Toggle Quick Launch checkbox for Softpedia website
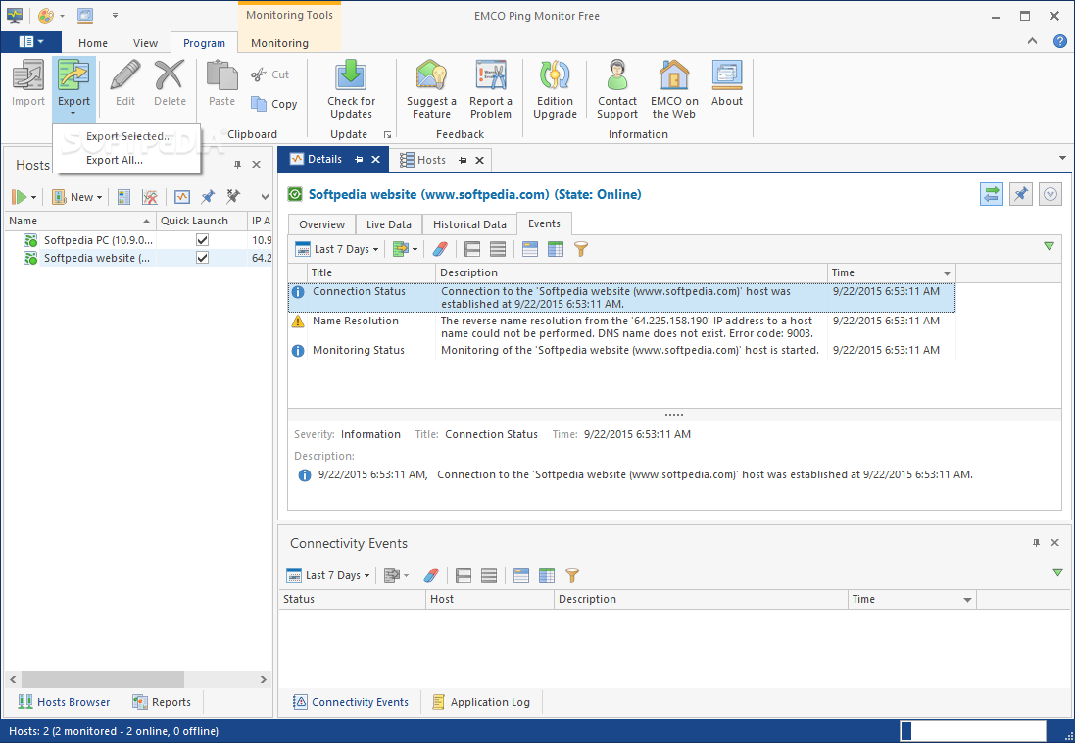1075x743 pixels. (202, 258)
